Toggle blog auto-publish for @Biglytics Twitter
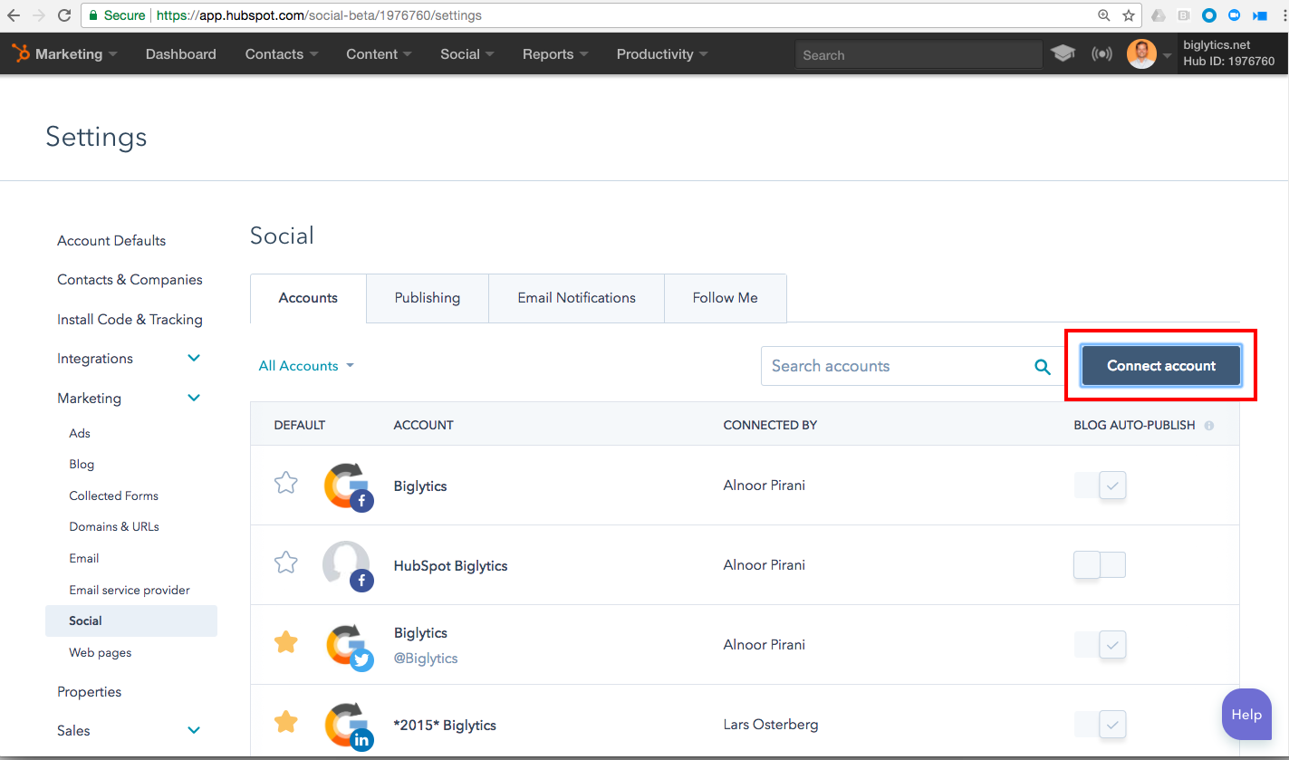This screenshot has width=1289, height=760. pos(1100,645)
